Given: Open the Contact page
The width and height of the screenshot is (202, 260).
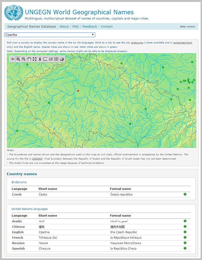Looking at the screenshot, I should point(107,27).
